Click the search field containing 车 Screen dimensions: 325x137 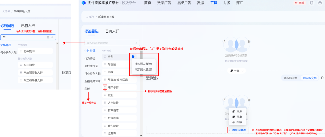pyautogui.click(x=28, y=37)
